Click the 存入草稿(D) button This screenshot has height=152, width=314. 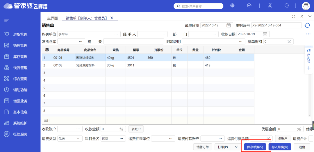[280, 147]
